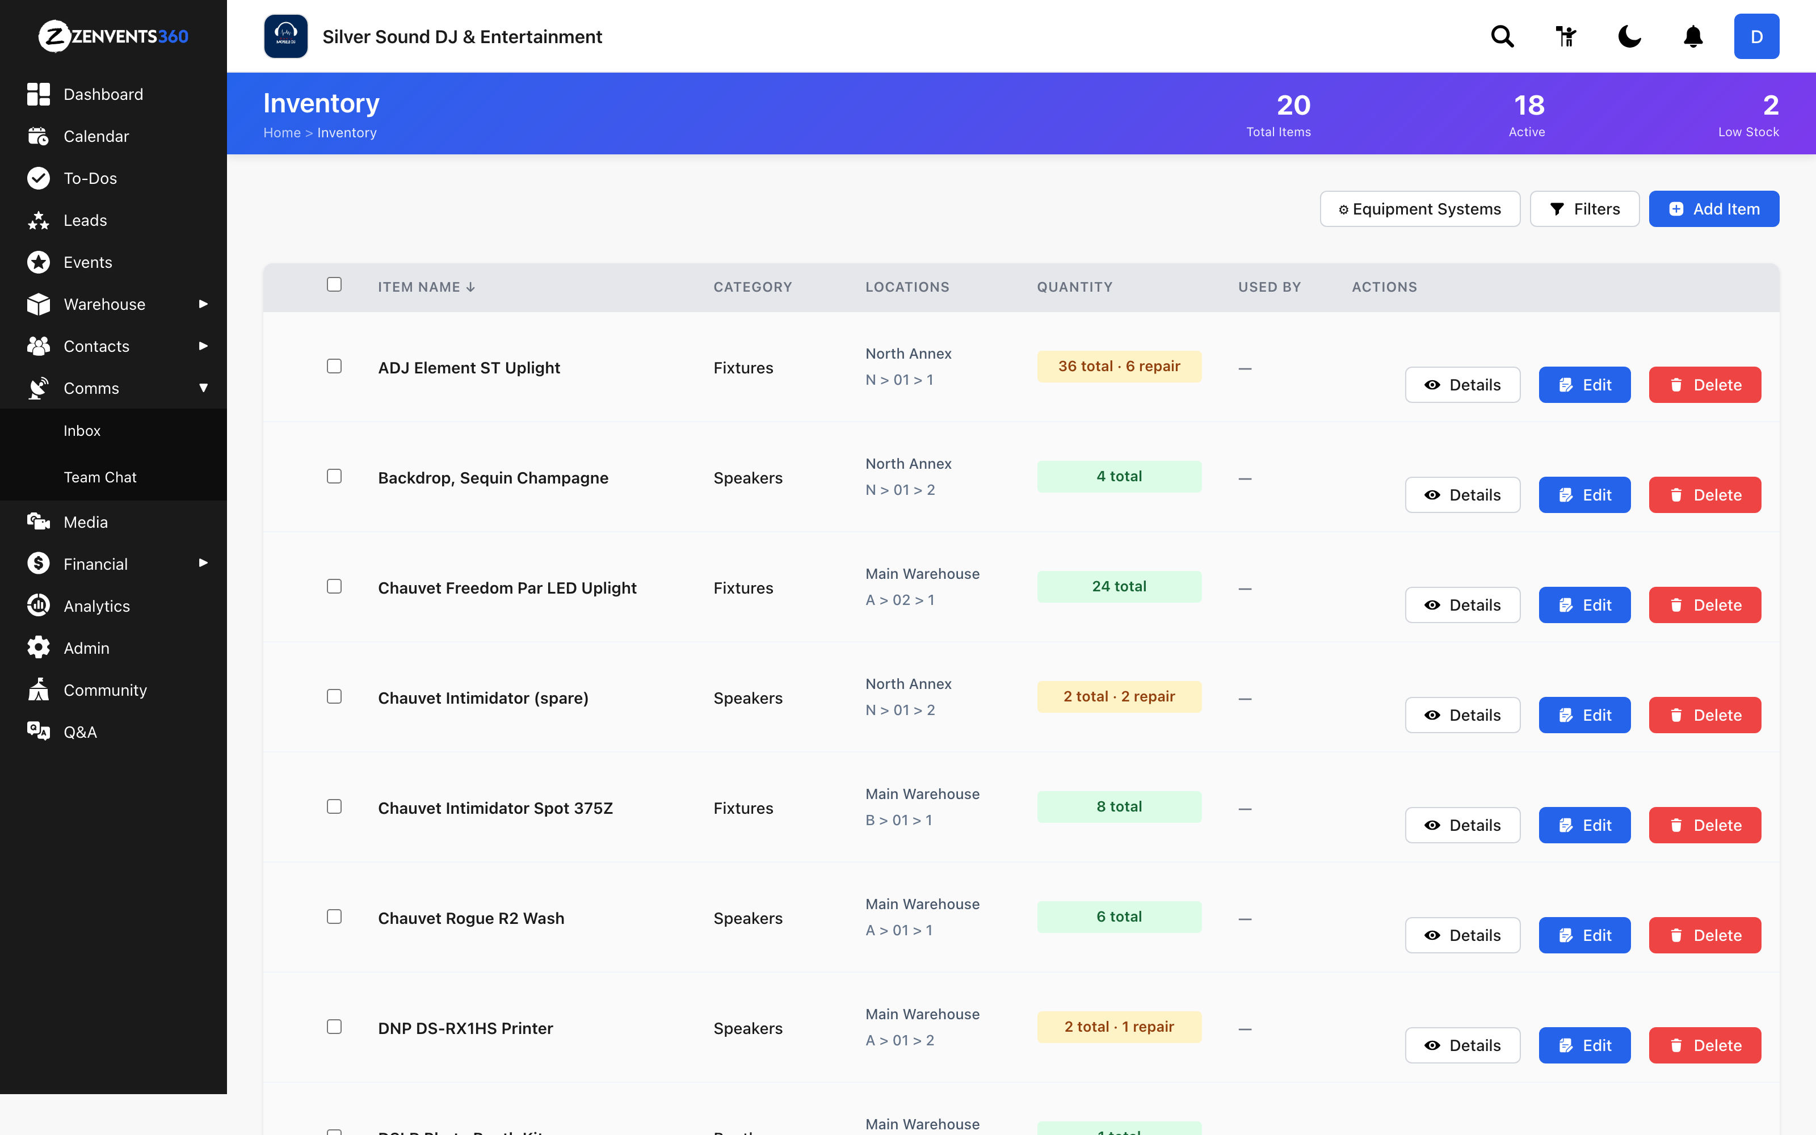View Details for ADJ Element ST Uplight
The height and width of the screenshot is (1135, 1816).
point(1462,385)
